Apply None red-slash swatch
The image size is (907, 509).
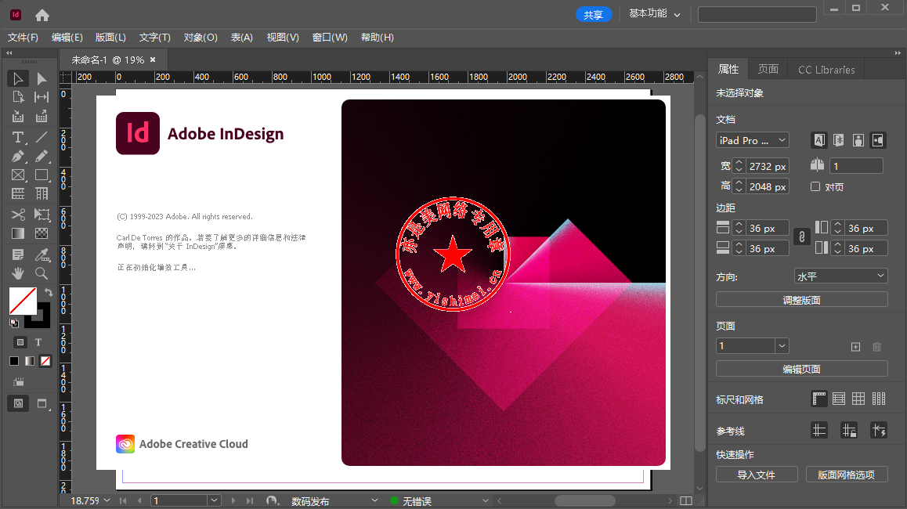coord(45,361)
